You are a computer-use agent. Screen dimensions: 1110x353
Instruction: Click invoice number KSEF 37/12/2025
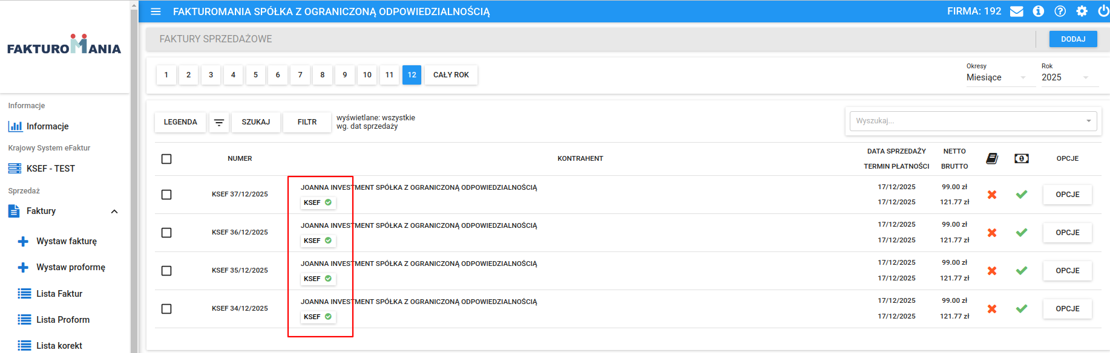click(x=240, y=195)
